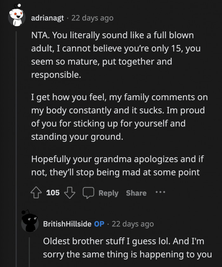Select the upvote arrow beside the 105 count
222x267 pixels.
point(36,193)
